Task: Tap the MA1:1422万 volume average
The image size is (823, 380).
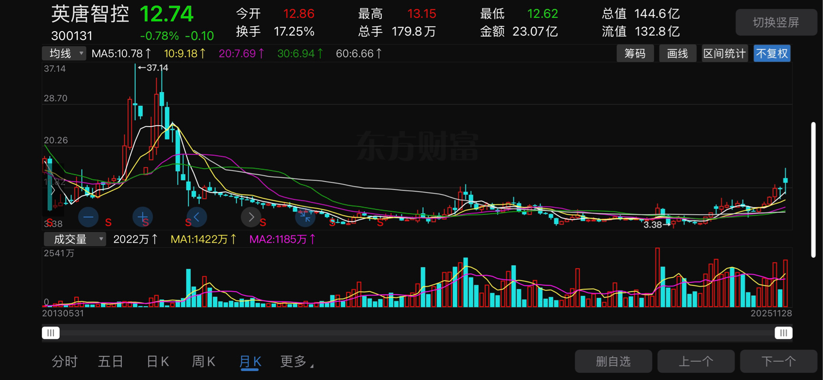Action: coord(204,239)
